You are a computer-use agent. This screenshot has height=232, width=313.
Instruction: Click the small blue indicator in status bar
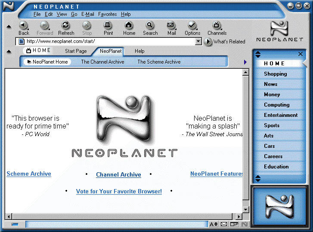(x=15, y=224)
